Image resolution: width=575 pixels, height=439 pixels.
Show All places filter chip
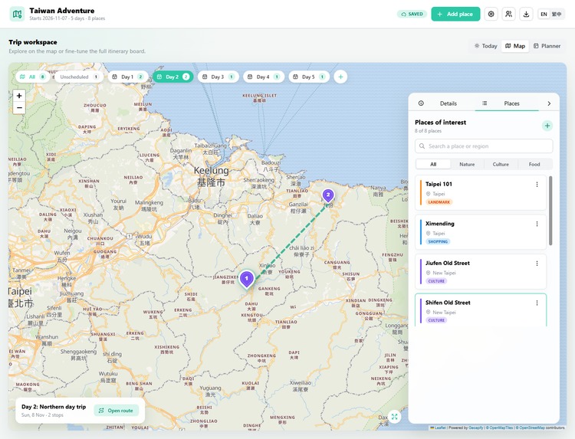33,77
